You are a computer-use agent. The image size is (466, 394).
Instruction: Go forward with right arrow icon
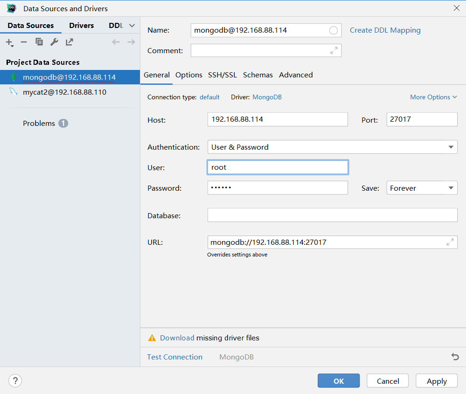tap(131, 42)
